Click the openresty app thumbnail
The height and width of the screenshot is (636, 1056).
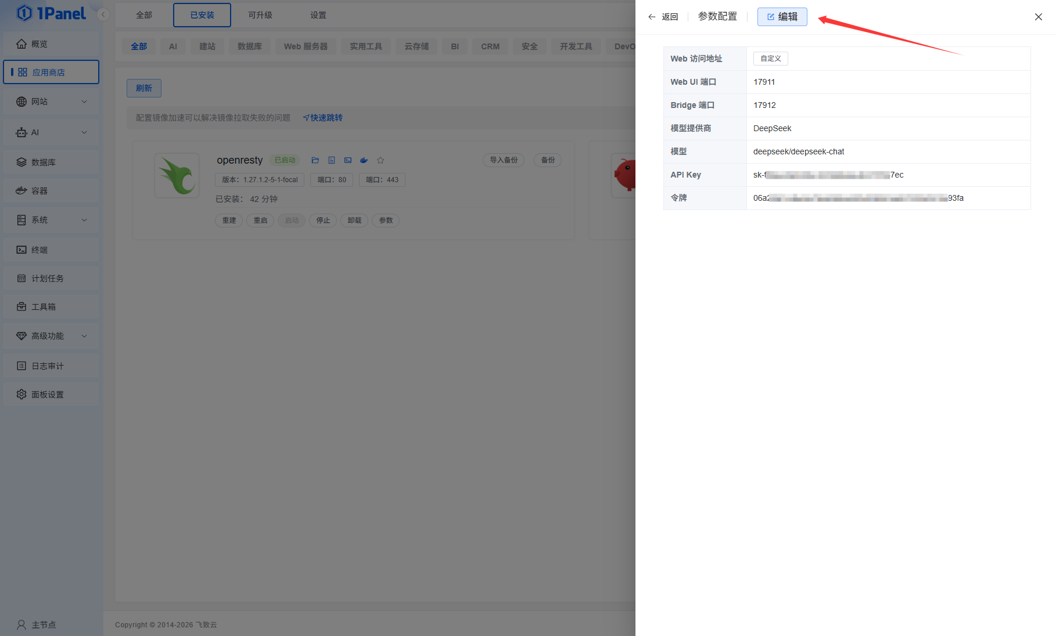[177, 176]
